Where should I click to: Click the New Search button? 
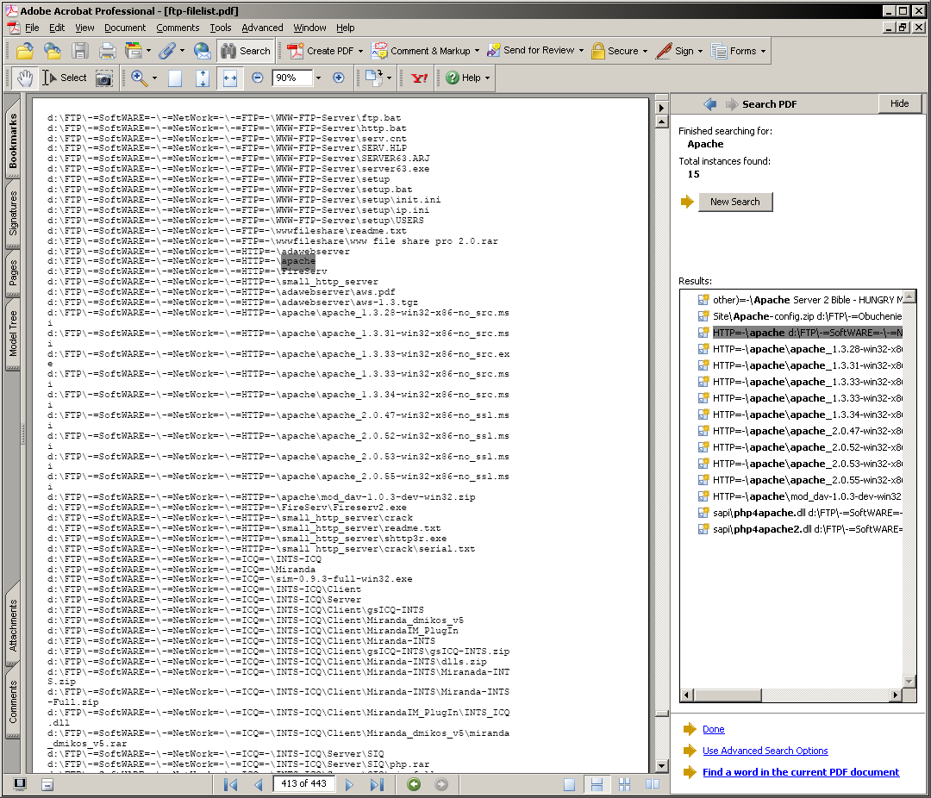735,202
